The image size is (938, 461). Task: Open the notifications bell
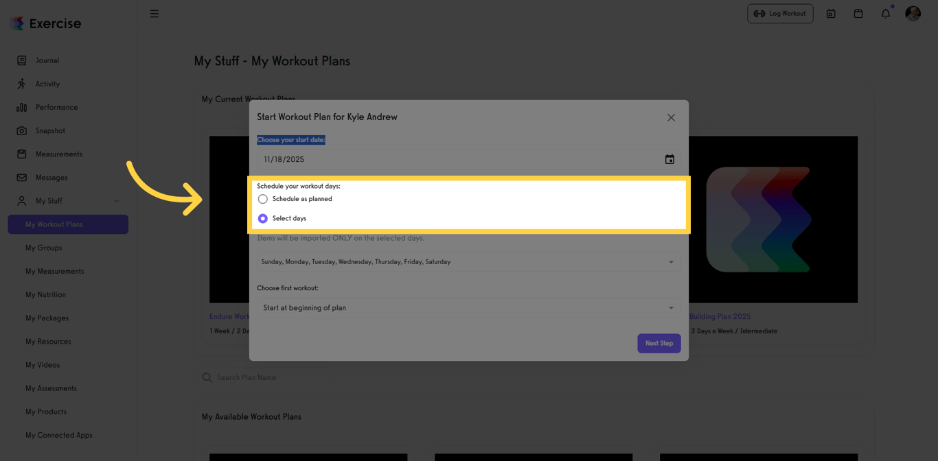(885, 14)
